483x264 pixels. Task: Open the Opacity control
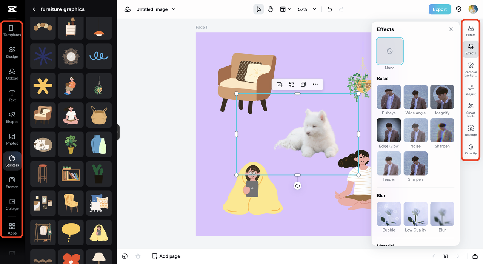(471, 149)
